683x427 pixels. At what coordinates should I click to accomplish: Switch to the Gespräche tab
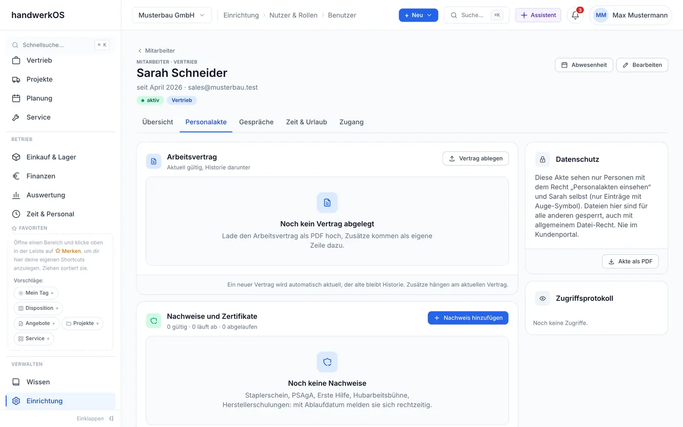tap(256, 122)
